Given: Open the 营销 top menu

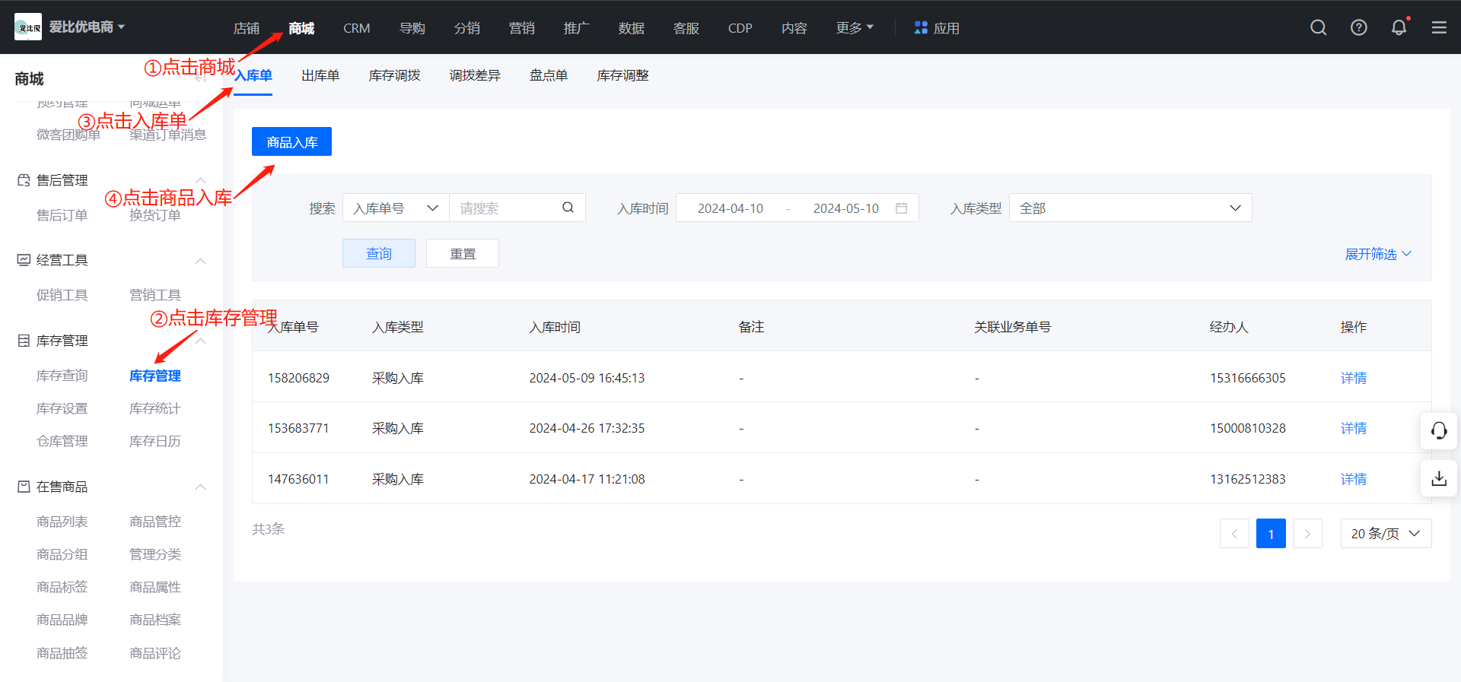Looking at the screenshot, I should coord(522,28).
